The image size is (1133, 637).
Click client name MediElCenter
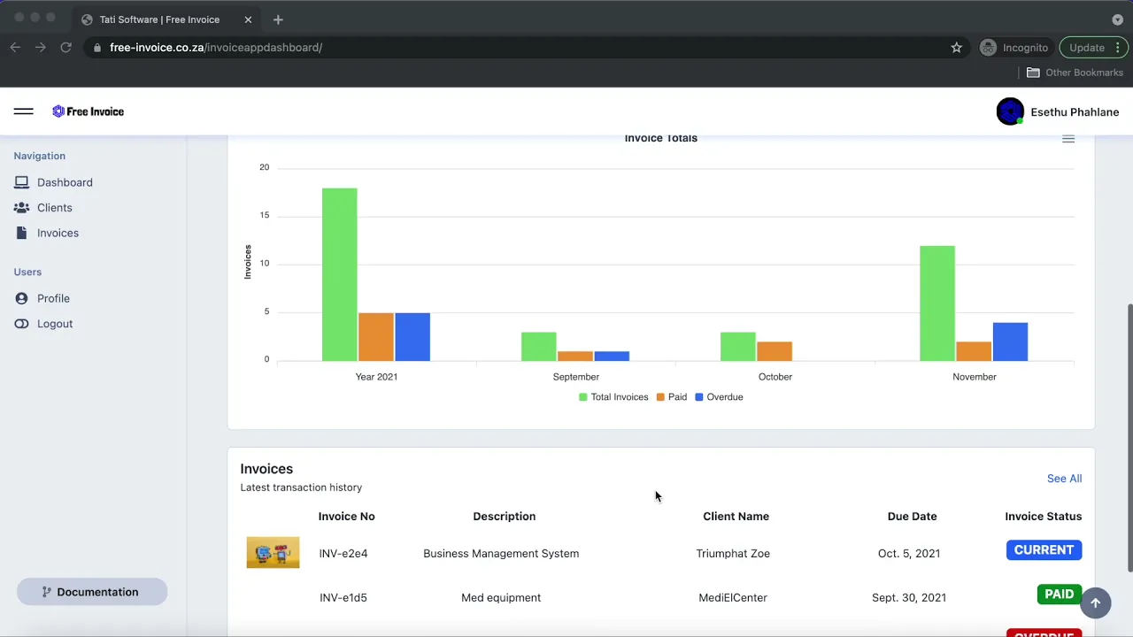click(733, 598)
